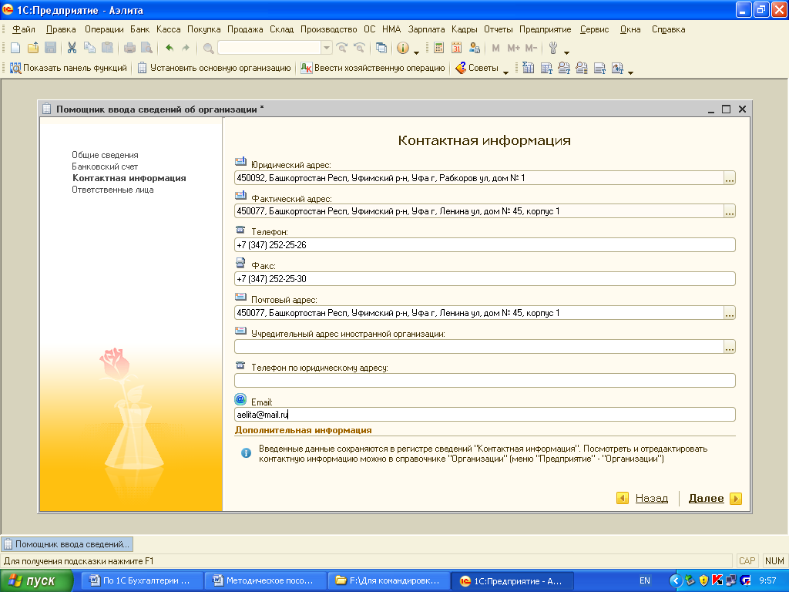Viewport: 789px width, 592px height.
Task: Click the Save diskette toolbar icon
Action: click(x=50, y=48)
